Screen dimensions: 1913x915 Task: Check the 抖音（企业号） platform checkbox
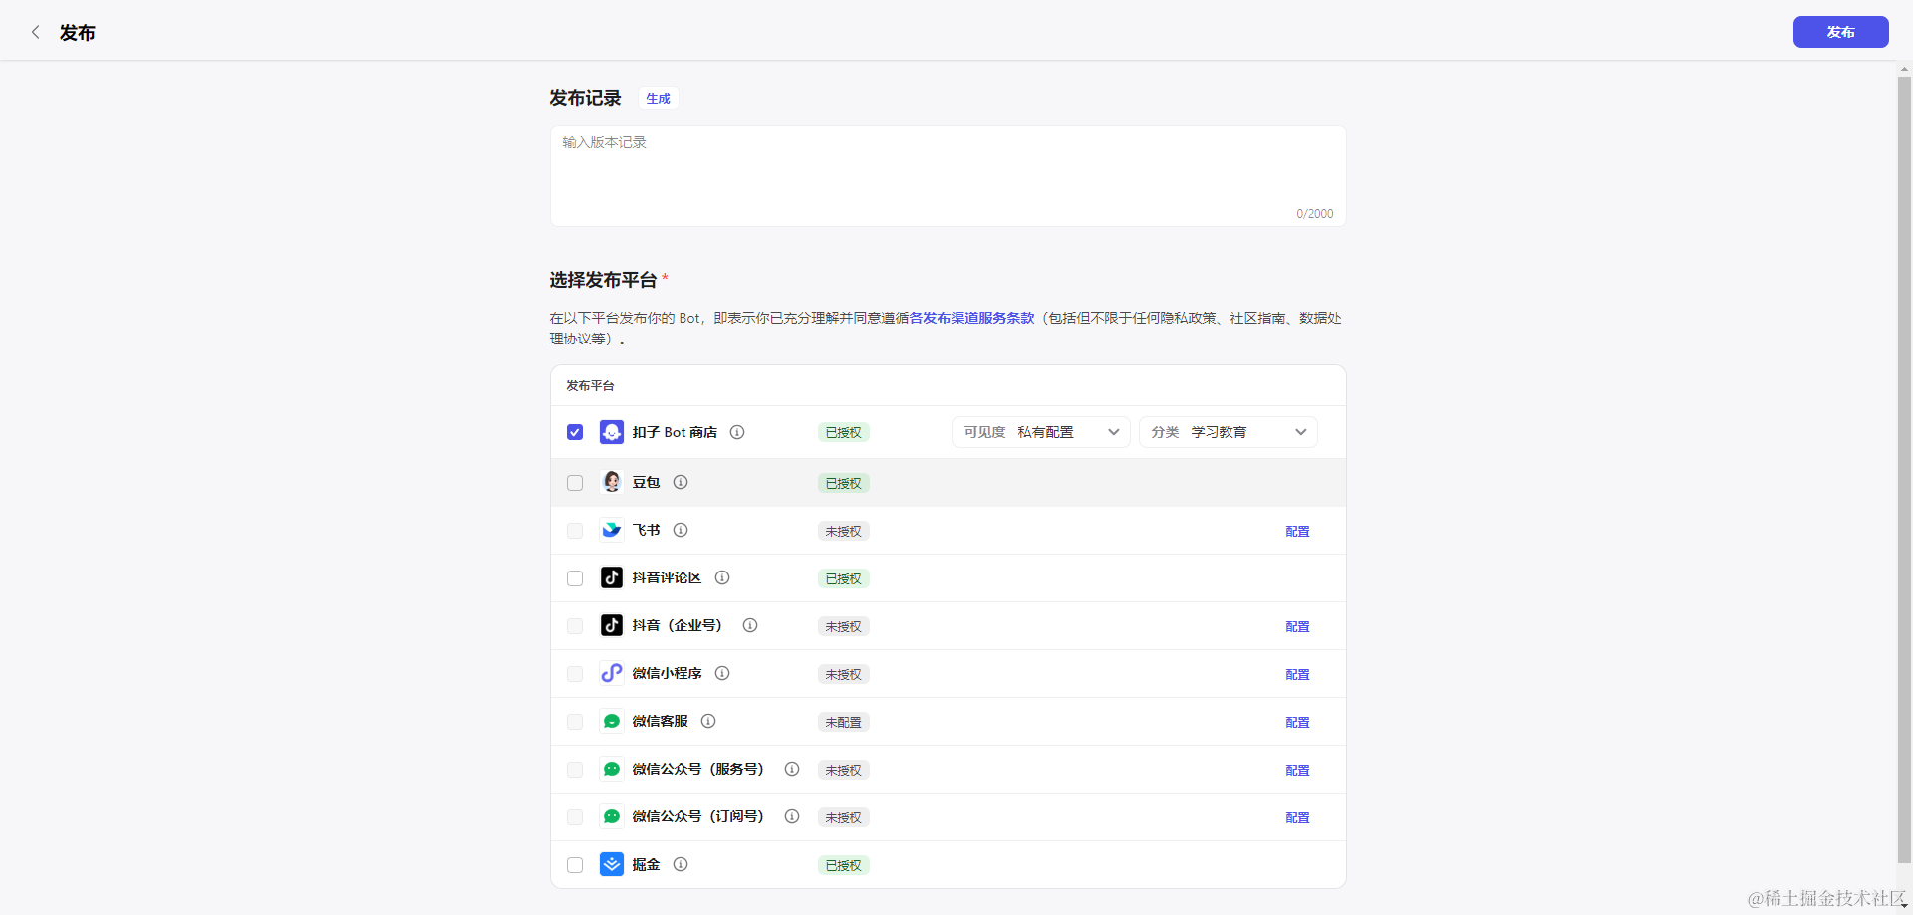pyautogui.click(x=575, y=626)
